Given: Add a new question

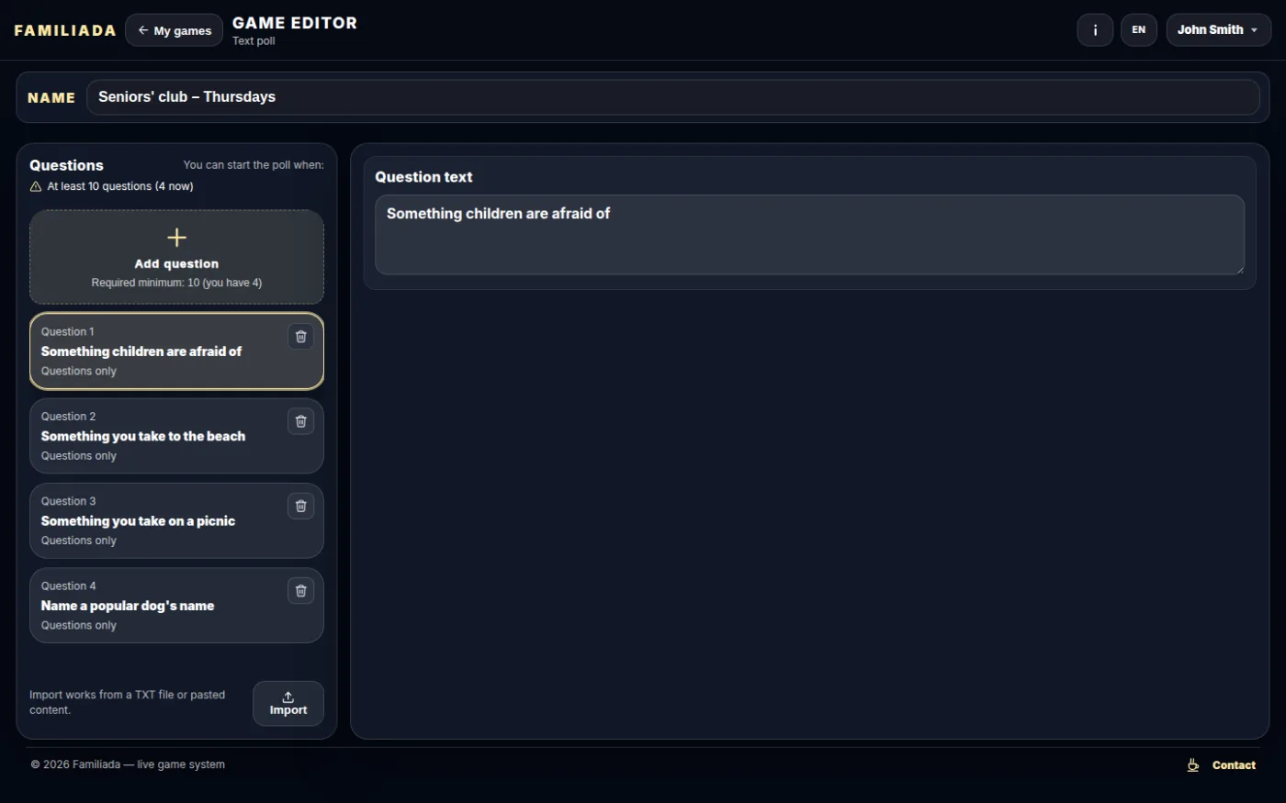Looking at the screenshot, I should click(176, 257).
